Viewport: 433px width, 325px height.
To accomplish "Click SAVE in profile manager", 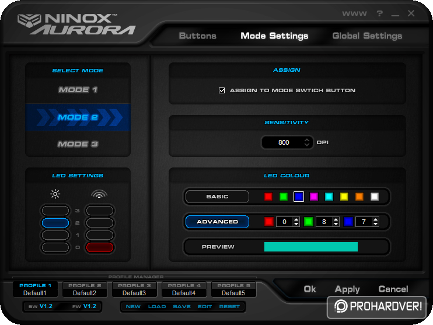I will click(x=181, y=307).
